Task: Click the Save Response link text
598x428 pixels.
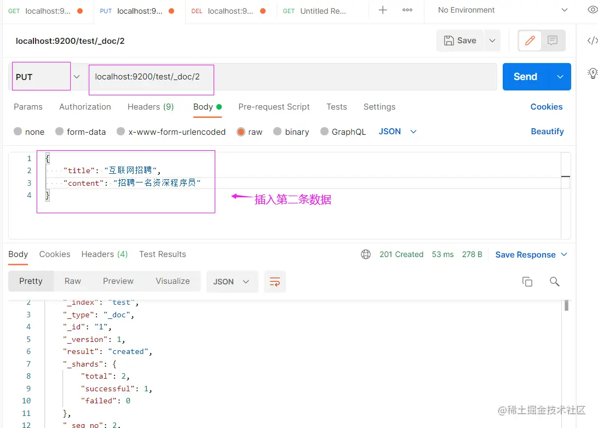Action: [x=525, y=255]
